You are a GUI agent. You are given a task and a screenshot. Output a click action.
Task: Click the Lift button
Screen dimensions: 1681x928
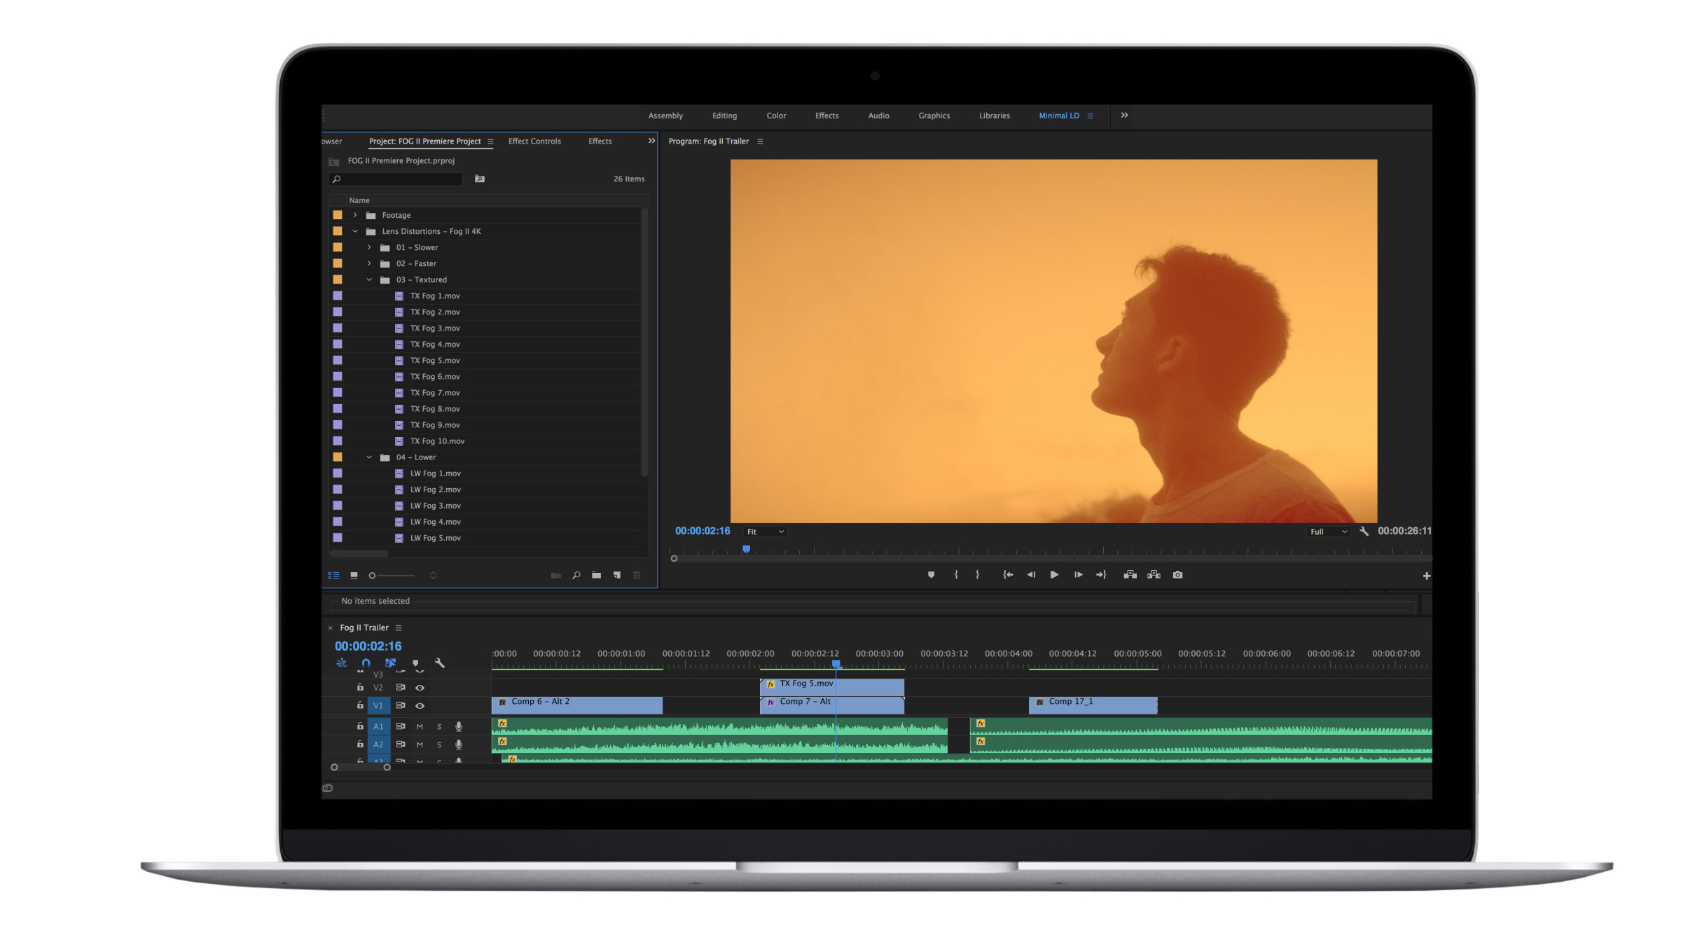coord(1130,575)
